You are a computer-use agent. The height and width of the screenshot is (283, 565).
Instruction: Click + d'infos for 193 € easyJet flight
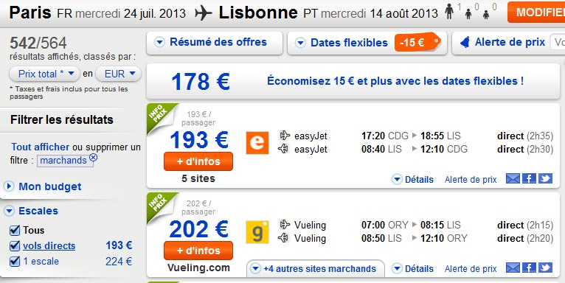click(x=198, y=161)
